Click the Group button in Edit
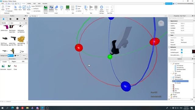 [x=78, y=6]
